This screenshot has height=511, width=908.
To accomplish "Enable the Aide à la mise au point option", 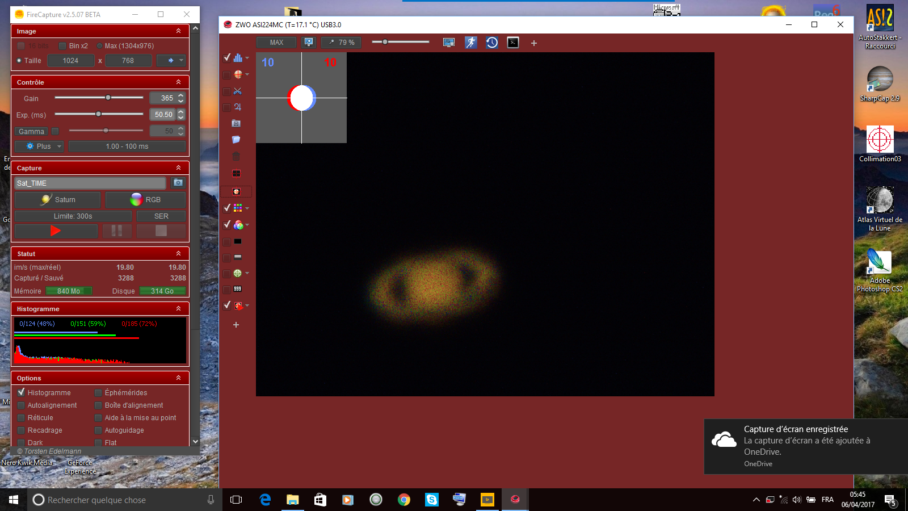I will click(x=98, y=417).
